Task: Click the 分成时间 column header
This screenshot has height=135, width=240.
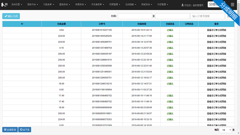Action: point(141,24)
